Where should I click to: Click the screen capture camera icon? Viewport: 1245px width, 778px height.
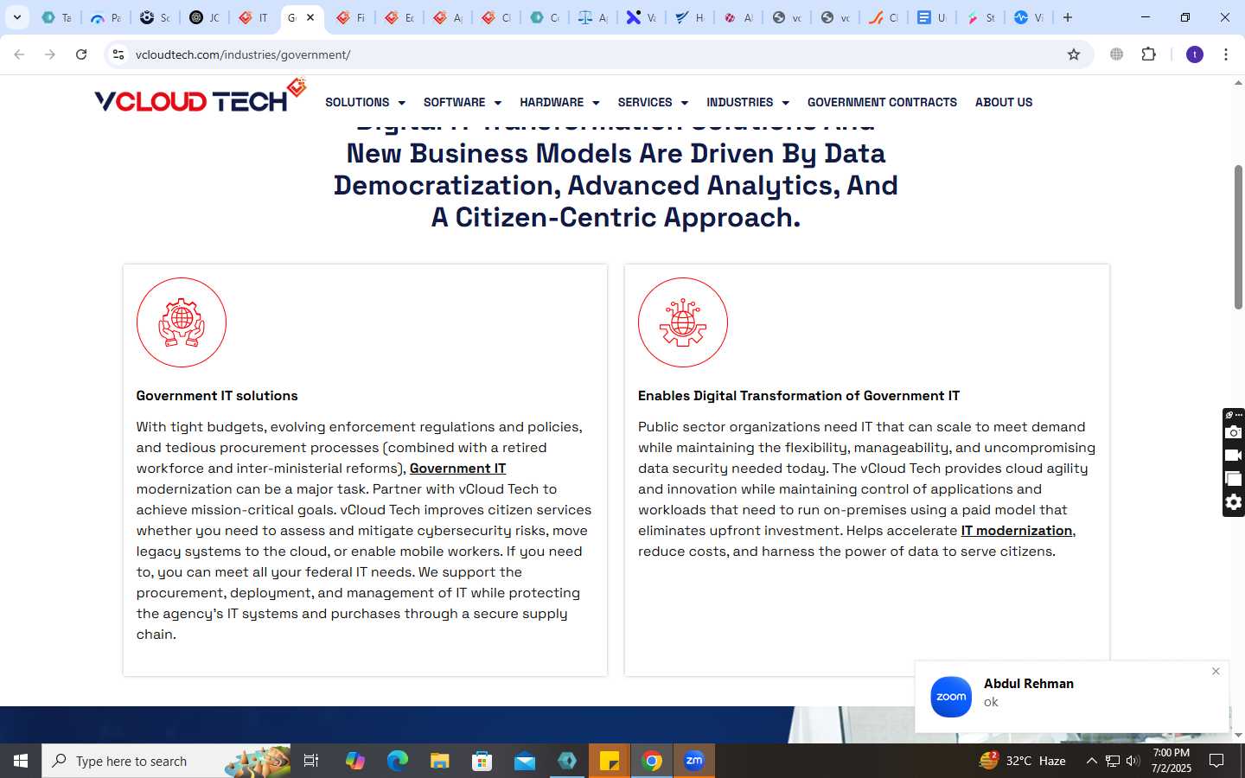[x=1234, y=432]
